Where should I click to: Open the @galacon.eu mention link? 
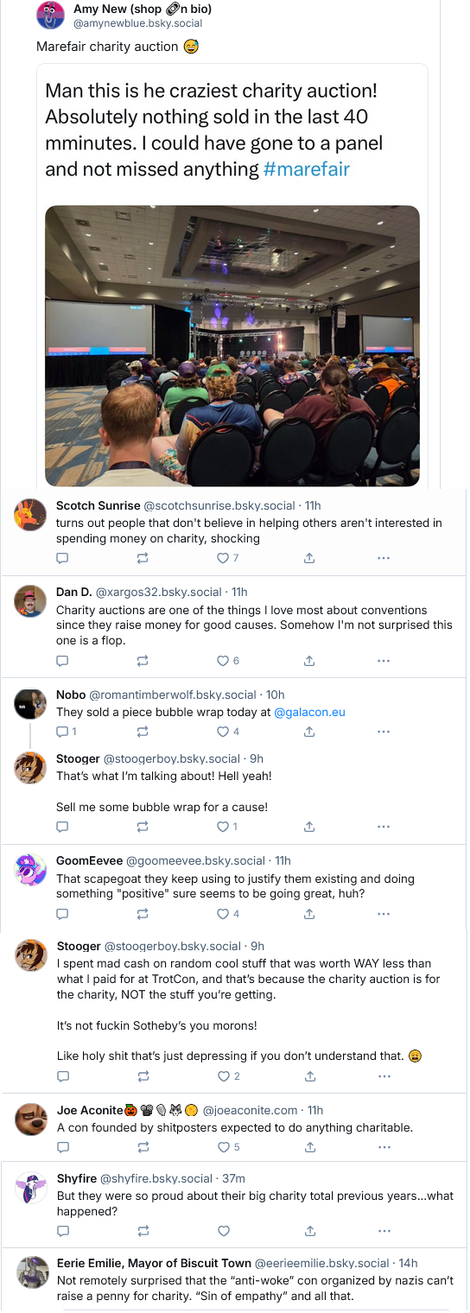309,713
